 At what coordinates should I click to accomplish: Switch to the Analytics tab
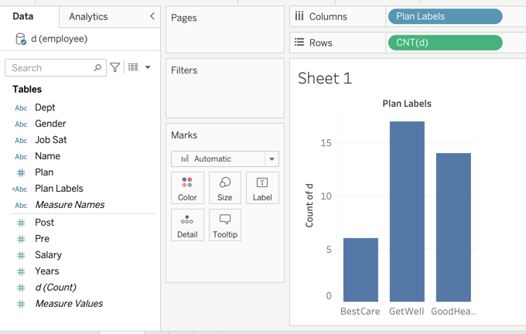tap(88, 16)
